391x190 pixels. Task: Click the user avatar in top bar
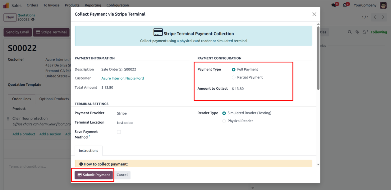(383, 5)
